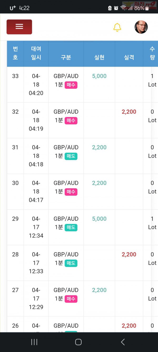Viewport: 158px width, 352px height.
Task: Tap Android recent apps button
Action: [x=34, y=342]
